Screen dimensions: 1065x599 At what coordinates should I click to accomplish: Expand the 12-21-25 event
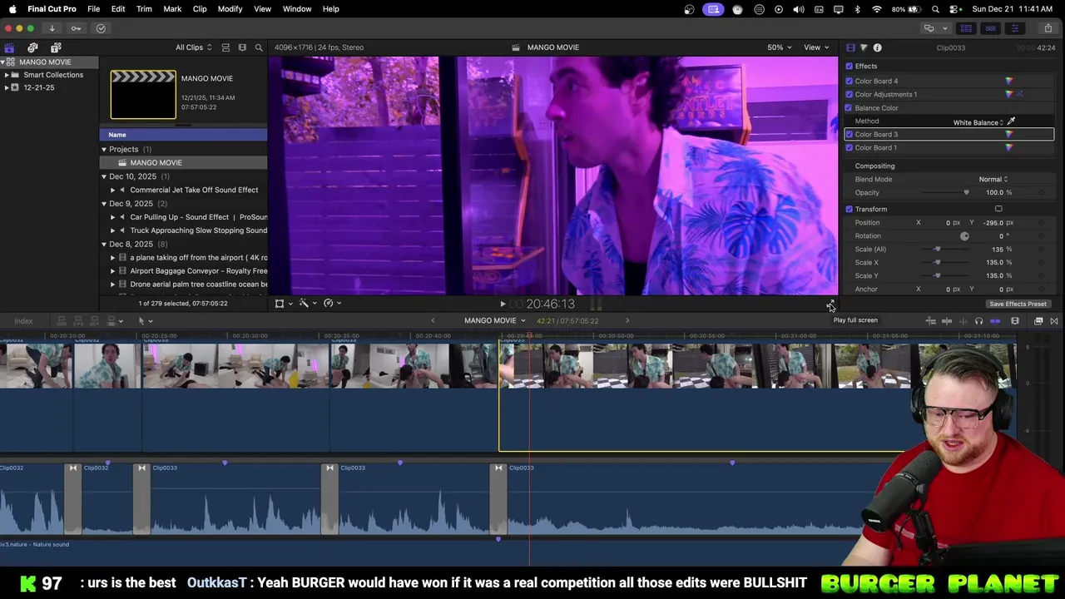(7, 87)
